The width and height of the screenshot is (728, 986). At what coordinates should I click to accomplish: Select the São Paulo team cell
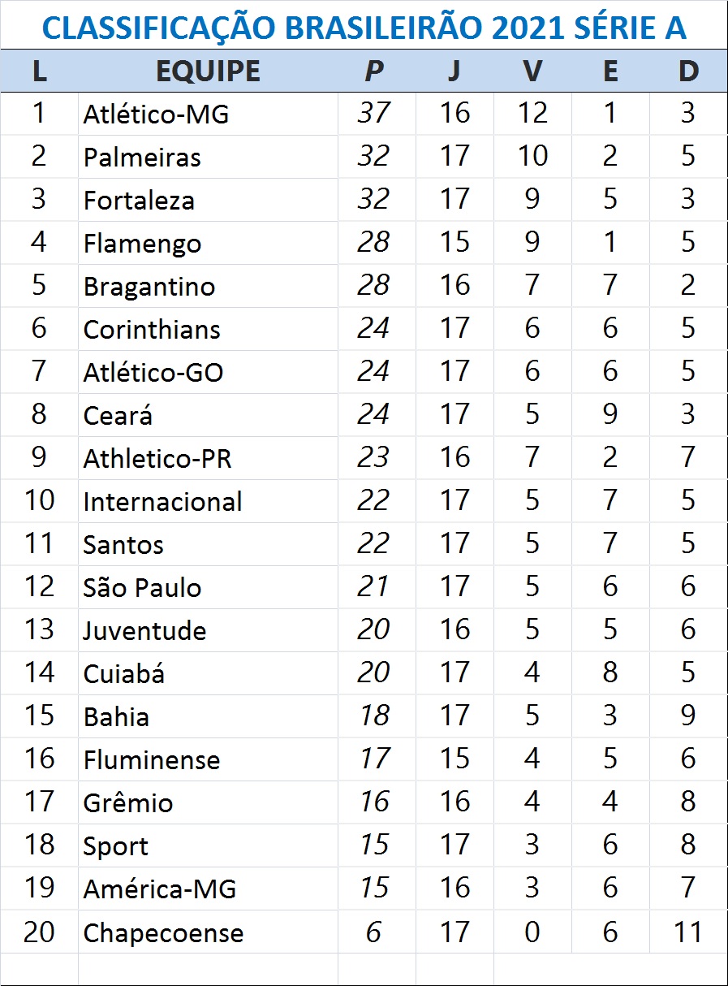click(x=142, y=587)
